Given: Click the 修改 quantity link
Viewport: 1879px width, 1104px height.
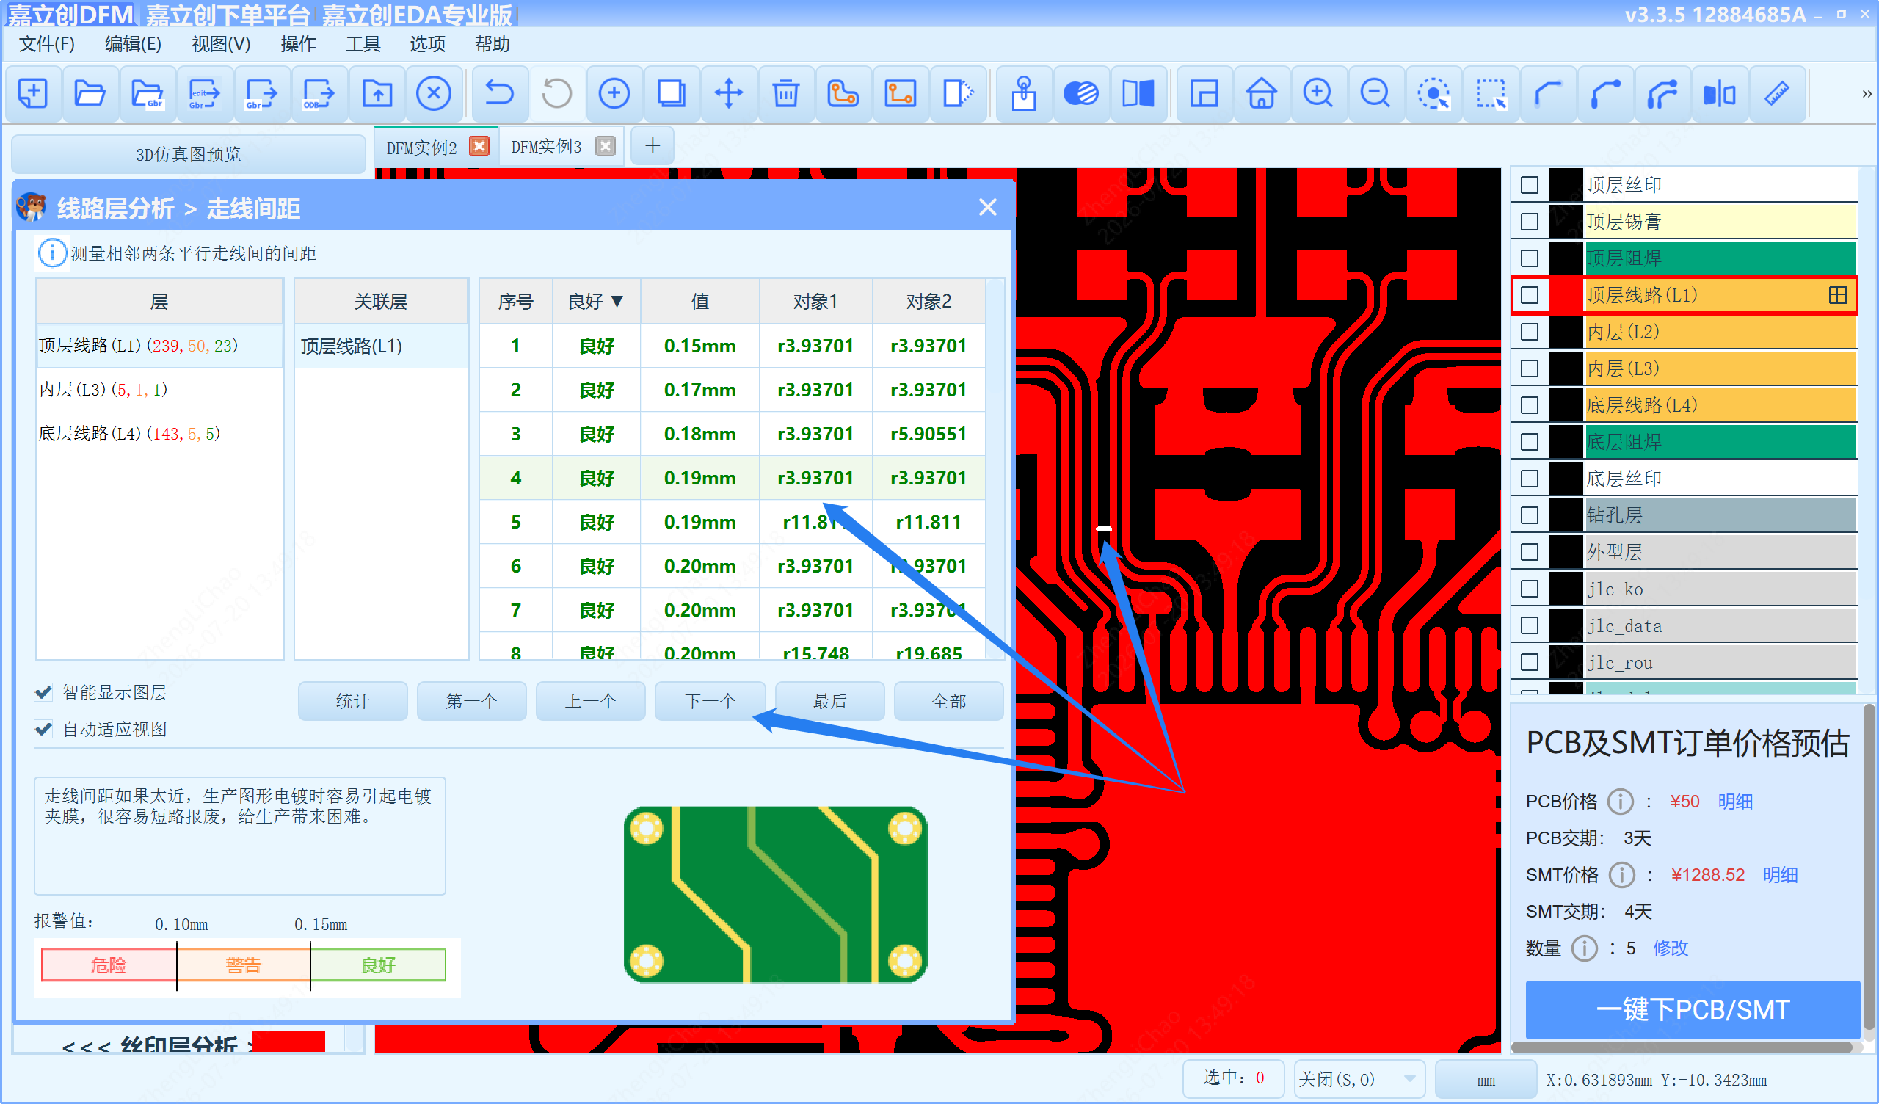Looking at the screenshot, I should 1671,948.
